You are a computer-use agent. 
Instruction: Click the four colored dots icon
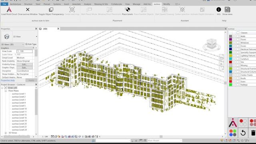pyautogui.click(x=233, y=133)
